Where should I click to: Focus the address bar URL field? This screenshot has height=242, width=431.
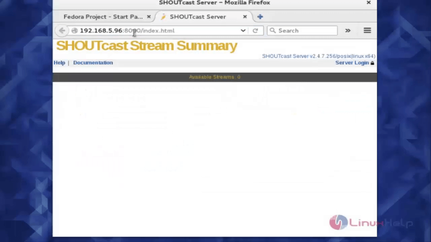[158, 31]
